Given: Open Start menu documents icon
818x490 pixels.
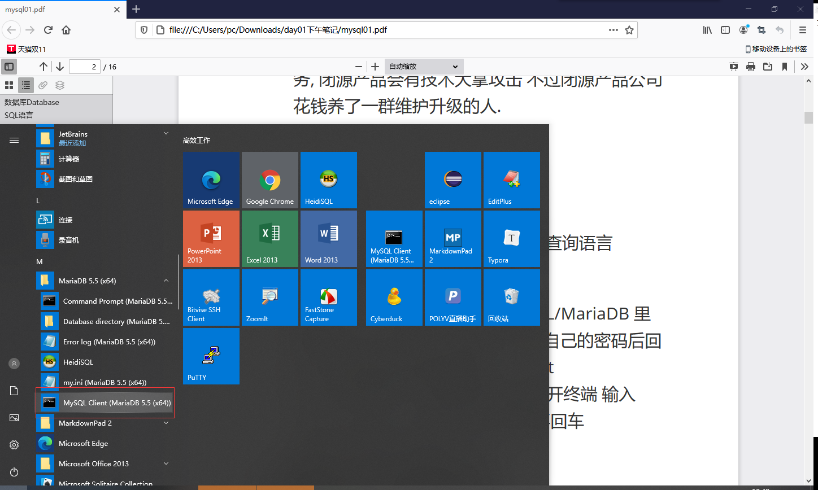Looking at the screenshot, I should pyautogui.click(x=14, y=391).
